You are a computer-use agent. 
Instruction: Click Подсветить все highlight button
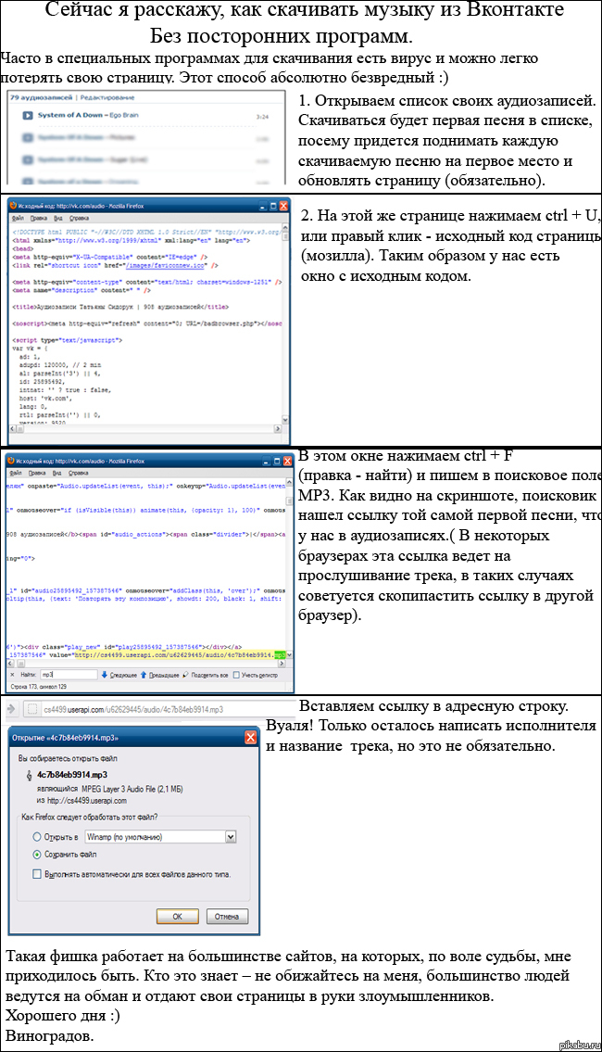coord(206,675)
